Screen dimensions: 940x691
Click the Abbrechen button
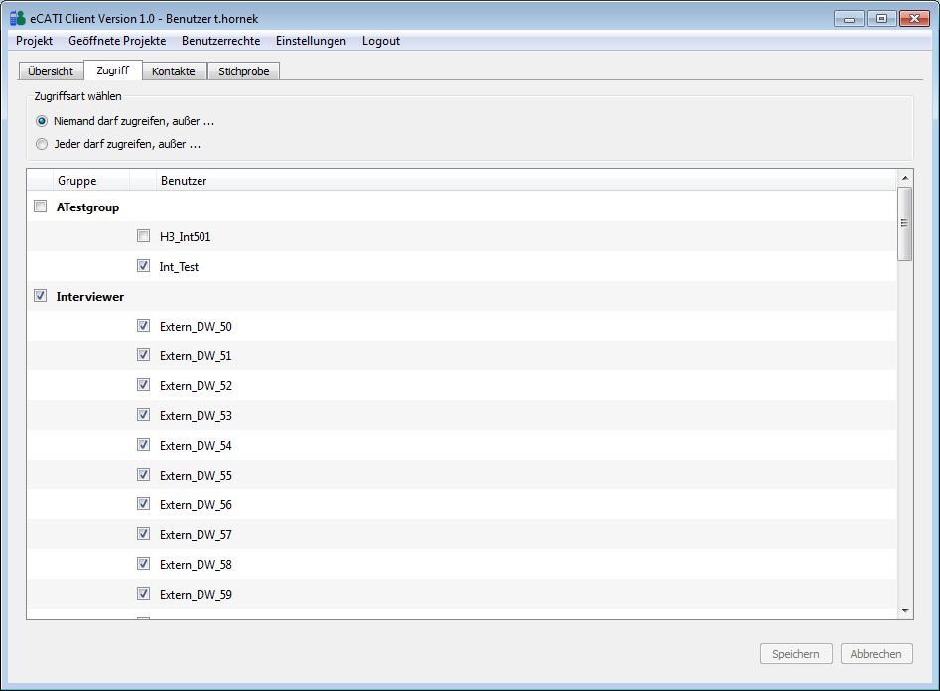coord(875,654)
